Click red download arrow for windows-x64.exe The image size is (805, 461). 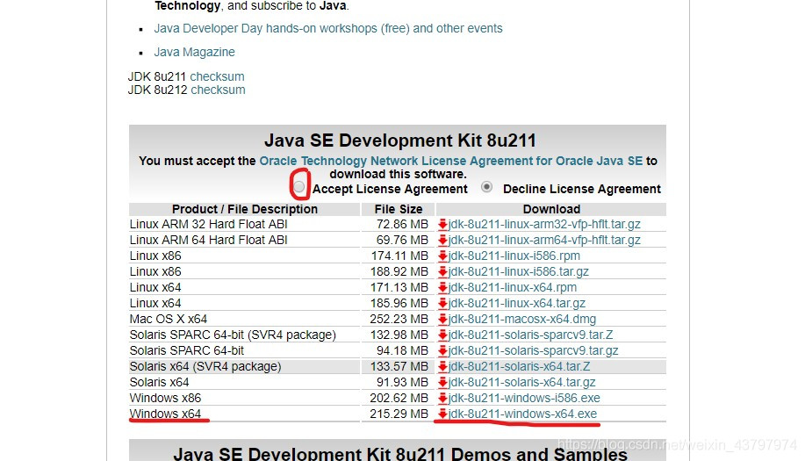(442, 414)
